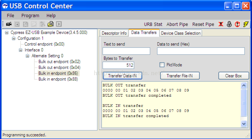Click the 'BULK IN transfer completed' log line
The image size is (252, 139).
(x=136, y=116)
